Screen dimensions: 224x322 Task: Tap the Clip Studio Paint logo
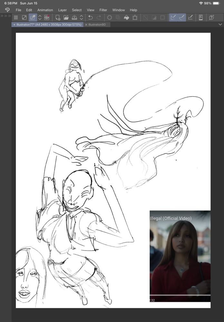coord(7,10)
